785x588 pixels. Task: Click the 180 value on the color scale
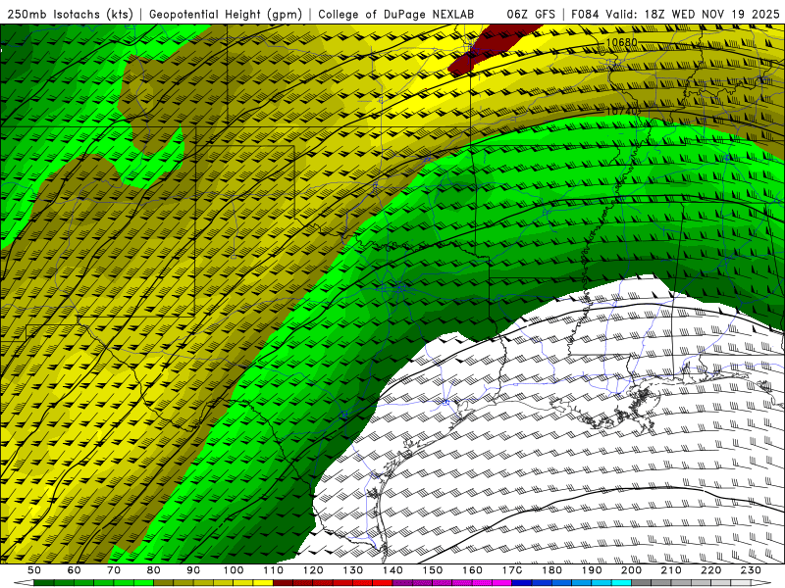(551, 570)
